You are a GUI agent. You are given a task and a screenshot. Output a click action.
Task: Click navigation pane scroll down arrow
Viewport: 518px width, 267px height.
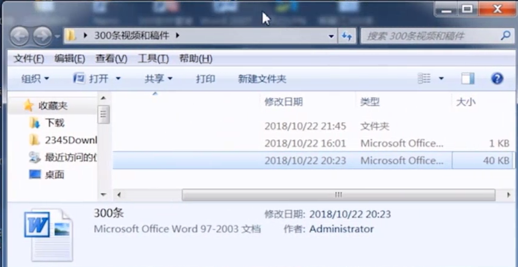[103, 194]
